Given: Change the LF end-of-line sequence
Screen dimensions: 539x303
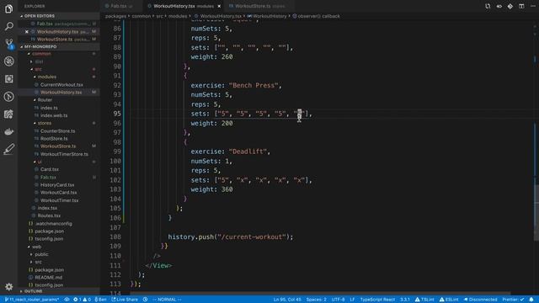Looking at the screenshot, I should [352, 300].
